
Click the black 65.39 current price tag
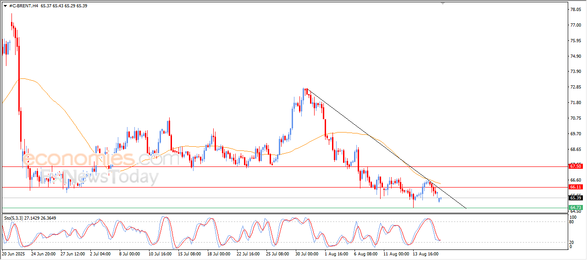click(x=576, y=198)
